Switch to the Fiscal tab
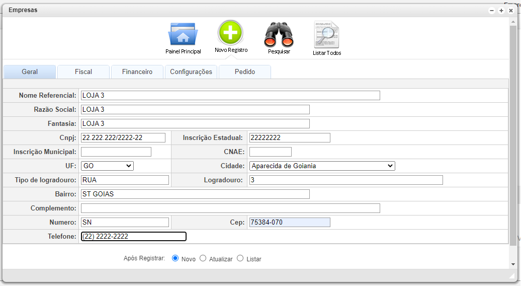 click(83, 72)
